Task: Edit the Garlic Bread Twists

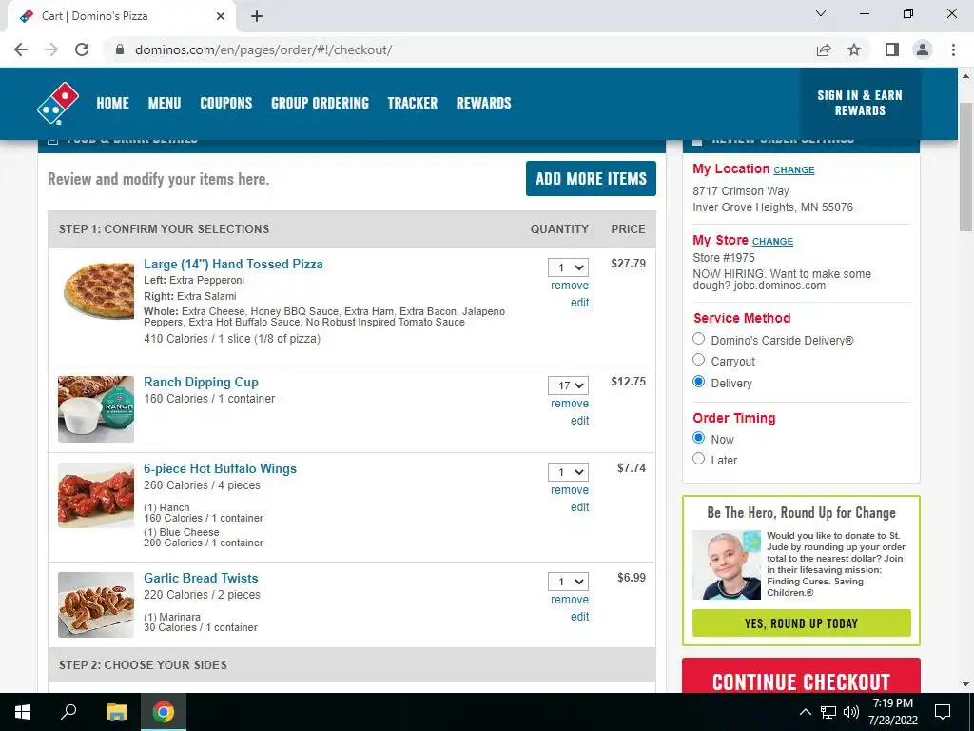Action: pyautogui.click(x=579, y=617)
